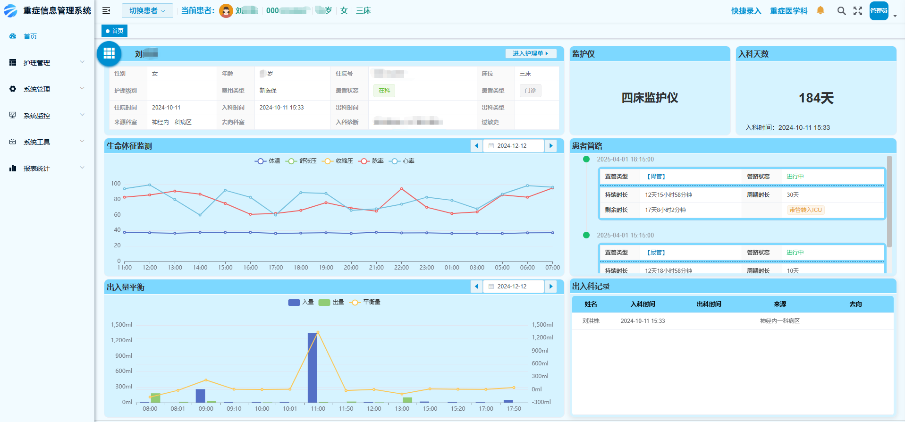
Task: Open the 切换患者 dropdown
Action: 147,10
